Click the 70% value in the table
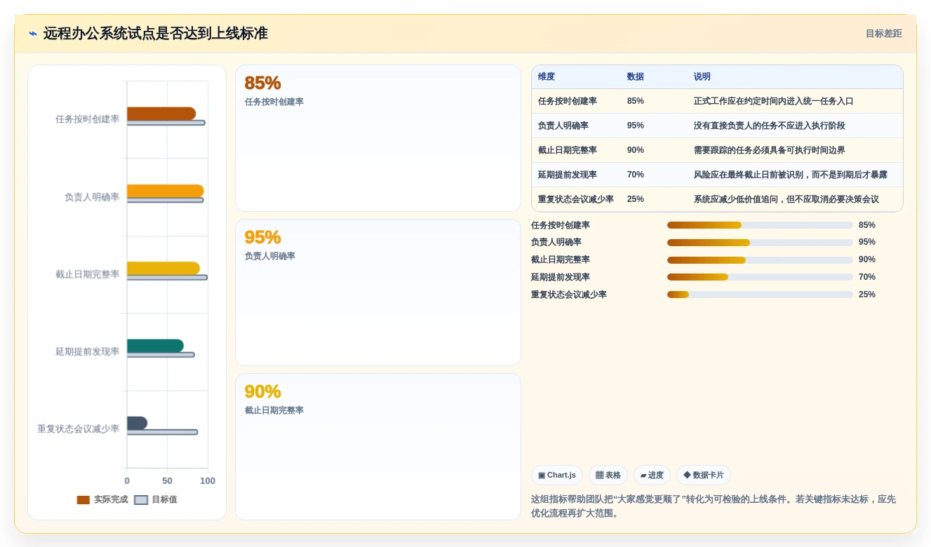931x547 pixels. [636, 175]
